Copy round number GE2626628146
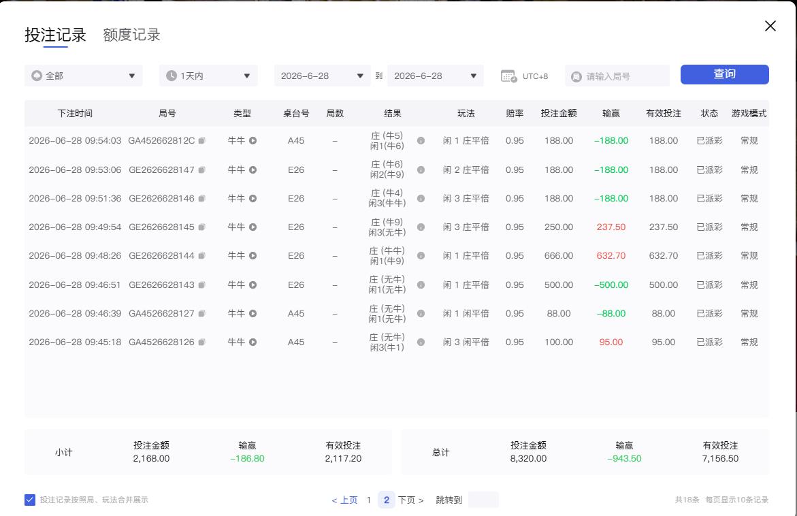The width and height of the screenshot is (797, 516). (201, 198)
